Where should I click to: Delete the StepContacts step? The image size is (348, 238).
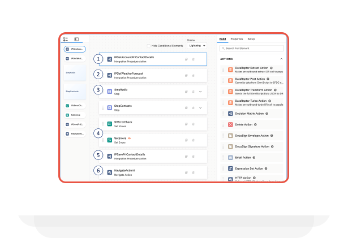click(194, 108)
